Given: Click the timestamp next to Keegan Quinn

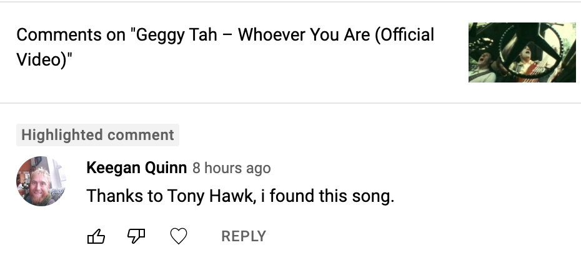Looking at the screenshot, I should pos(232,168).
